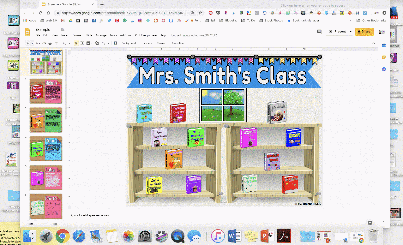Click the Present button
The height and width of the screenshot is (245, 403).
(x=337, y=32)
